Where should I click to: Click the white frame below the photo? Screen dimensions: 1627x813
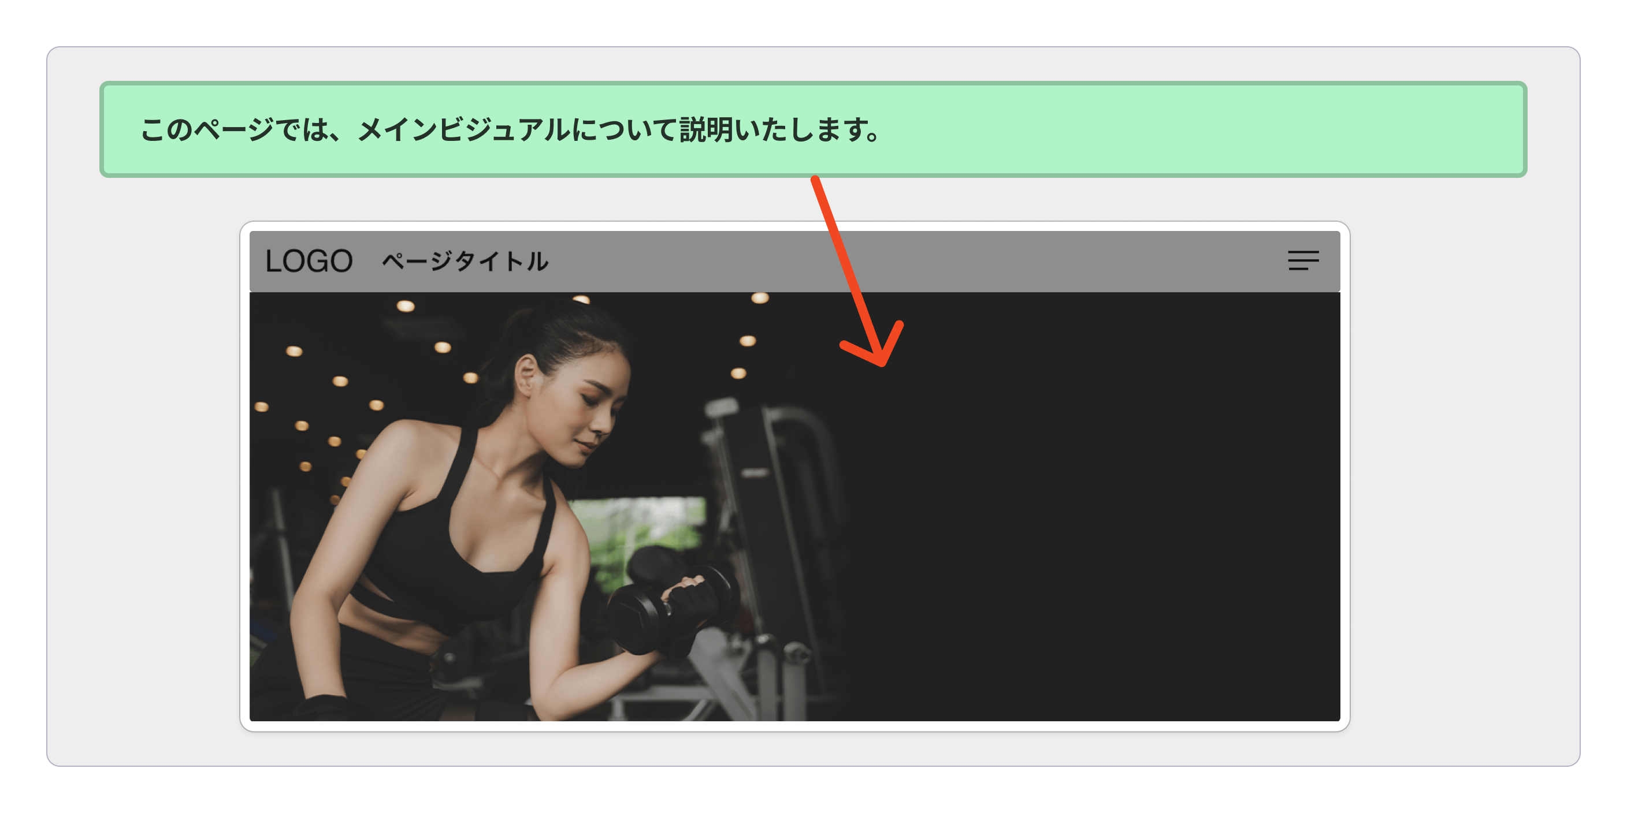click(x=794, y=726)
